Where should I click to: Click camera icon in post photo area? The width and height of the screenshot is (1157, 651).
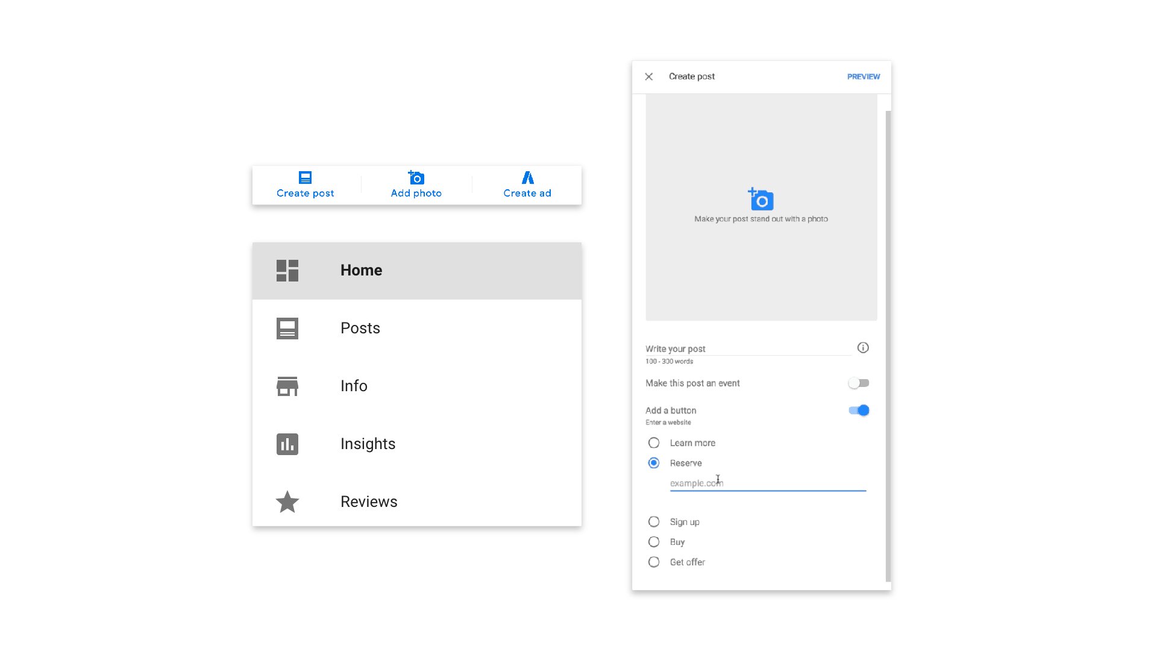pos(761,200)
